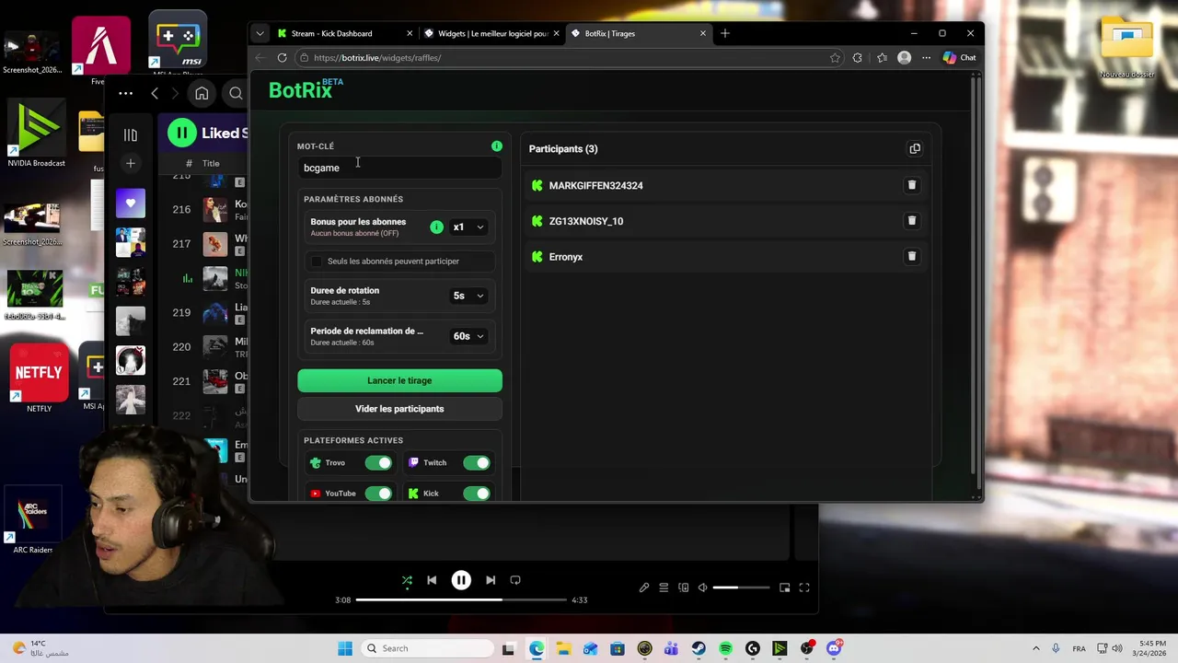Go back in Spotify navigation
Image resolution: width=1178 pixels, height=663 pixels.
click(155, 93)
